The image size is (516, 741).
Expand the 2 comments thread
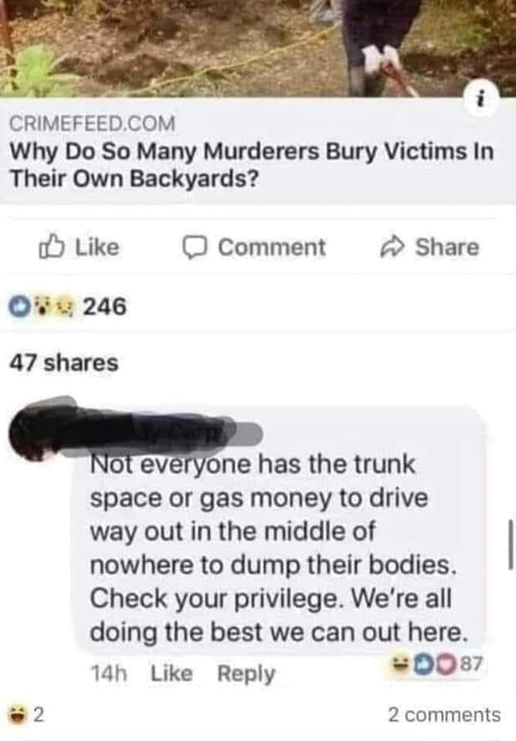[x=444, y=715]
